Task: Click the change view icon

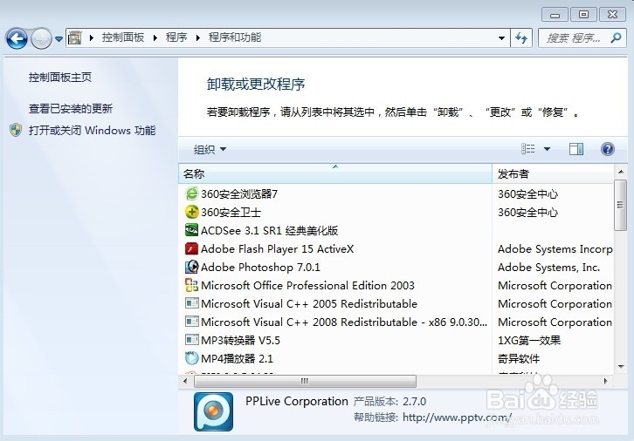Action: coord(528,149)
